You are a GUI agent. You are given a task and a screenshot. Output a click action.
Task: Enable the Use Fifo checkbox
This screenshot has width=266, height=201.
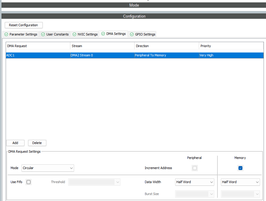28,182
